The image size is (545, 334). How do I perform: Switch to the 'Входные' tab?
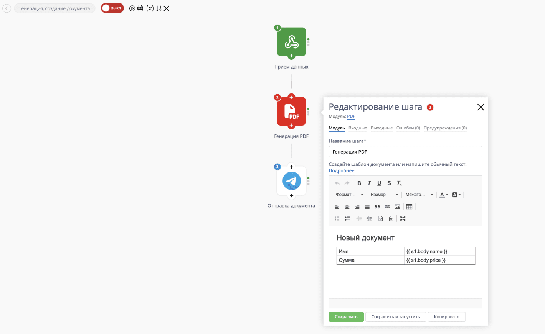click(x=358, y=128)
